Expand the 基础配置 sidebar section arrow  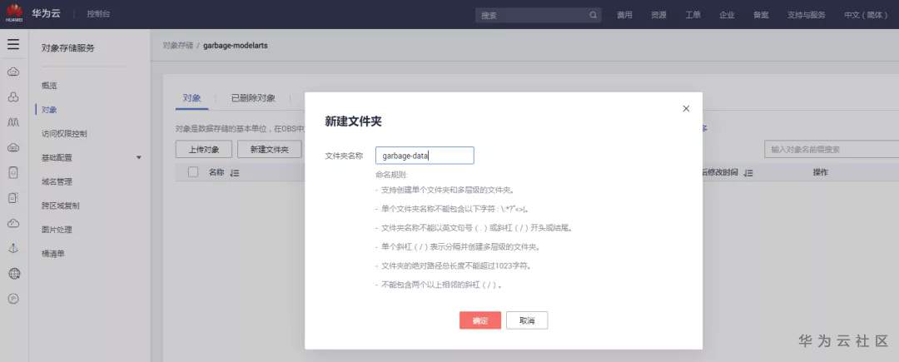tap(138, 157)
